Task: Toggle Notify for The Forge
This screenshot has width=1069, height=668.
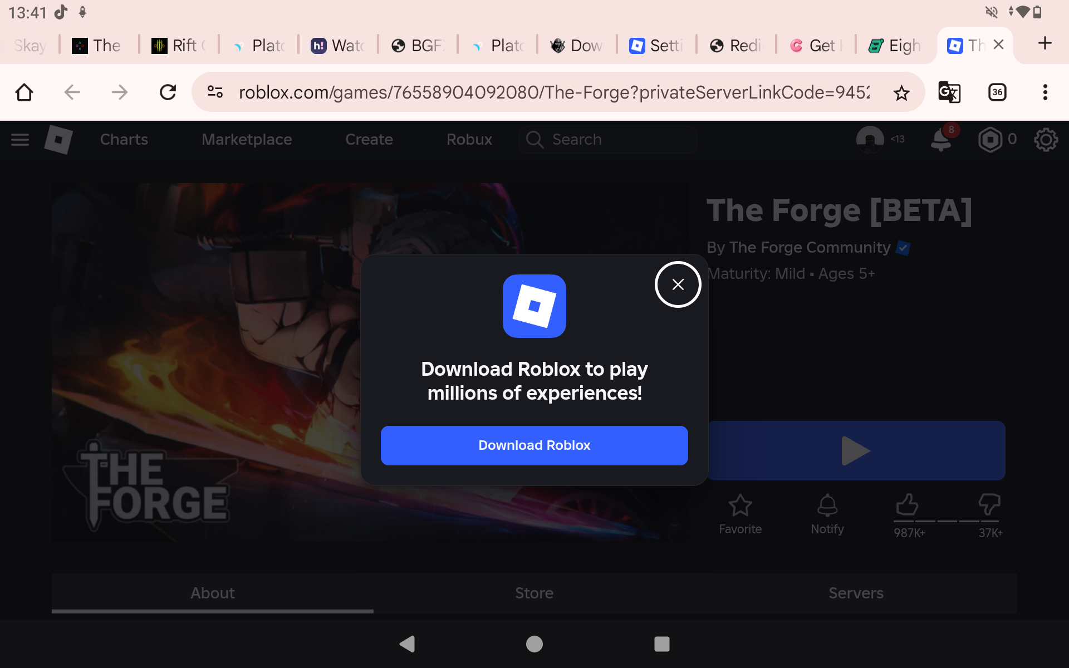Action: (x=827, y=514)
